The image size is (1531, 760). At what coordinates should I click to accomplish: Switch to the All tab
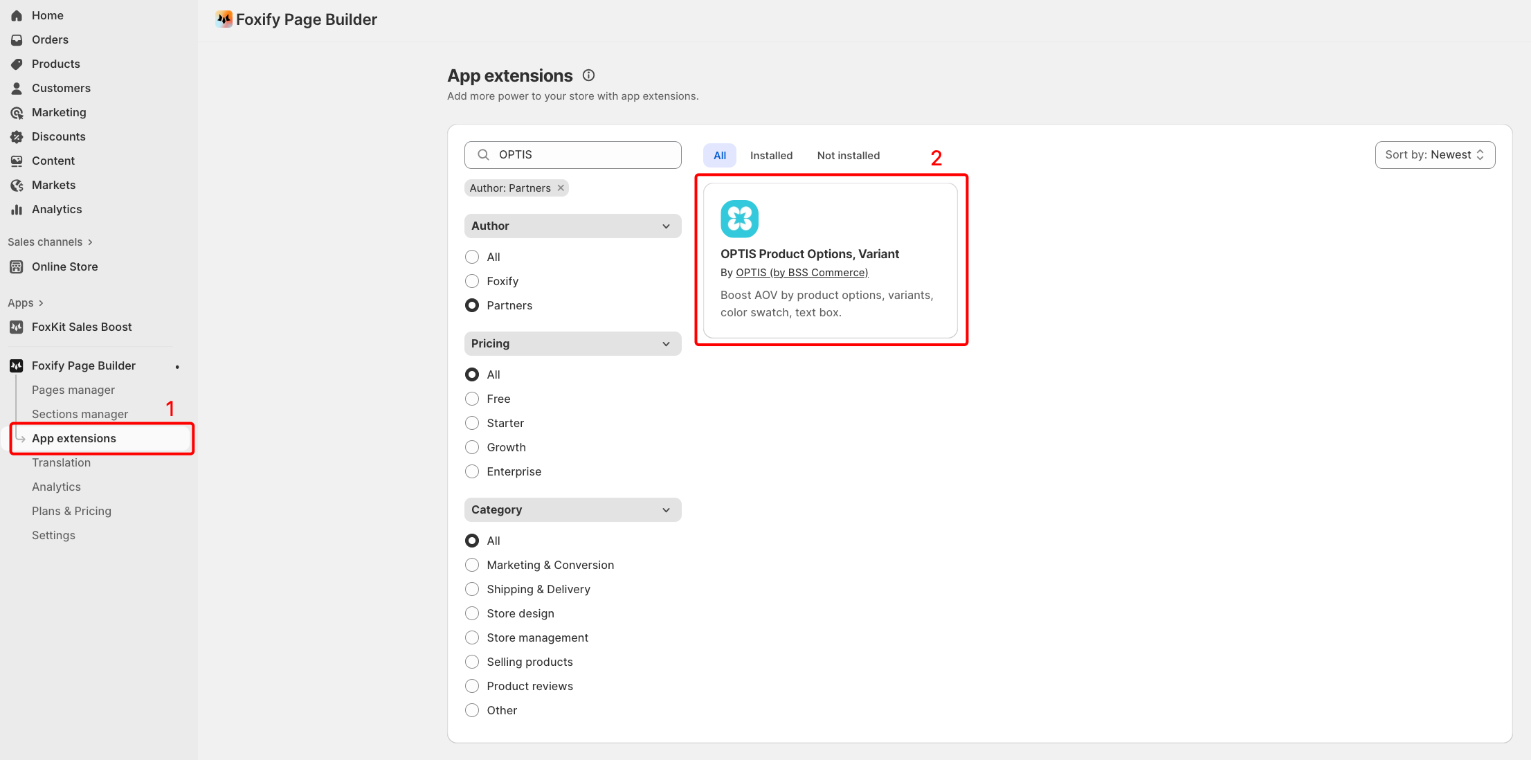[720, 155]
